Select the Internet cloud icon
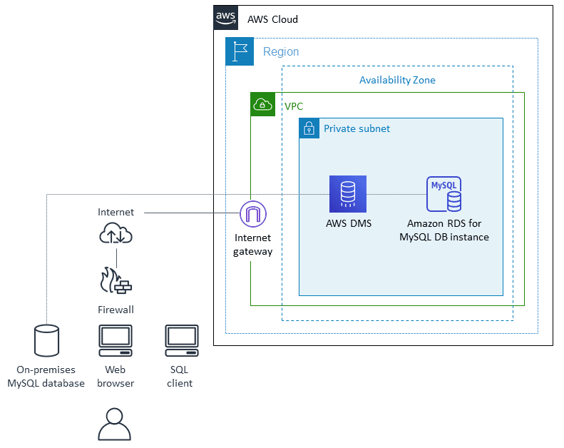This screenshot has width=564, height=448. pos(116,234)
